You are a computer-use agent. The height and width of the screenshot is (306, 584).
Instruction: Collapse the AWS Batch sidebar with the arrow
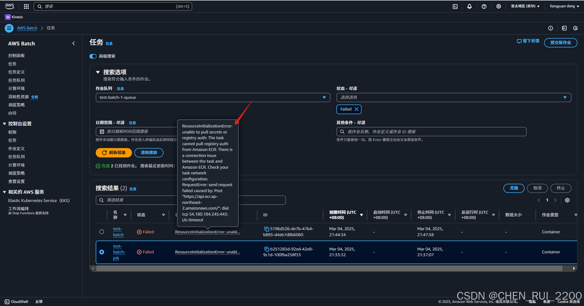coord(73,43)
